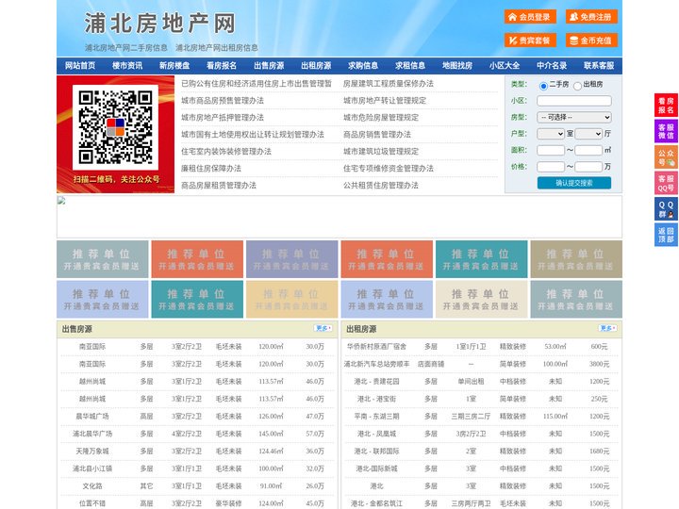Go to 网站首页 in the nav bar

point(80,66)
